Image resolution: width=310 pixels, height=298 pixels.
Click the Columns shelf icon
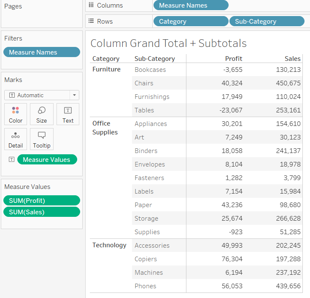pos(91,5)
